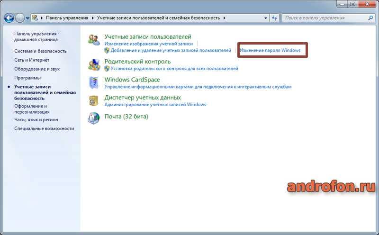Viewport: 379px width, 235px height.
Task: Click Учетные записи пользователей и семейная безопасность breadcrumb
Action: click(x=158, y=18)
